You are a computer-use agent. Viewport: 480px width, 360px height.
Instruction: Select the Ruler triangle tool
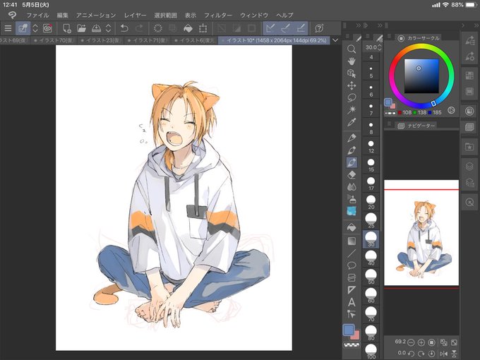[352, 289]
